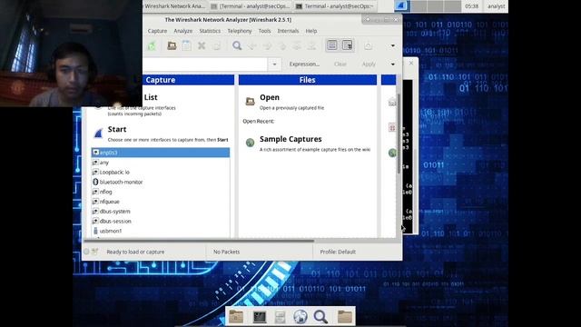The width and height of the screenshot is (581, 327).
Task: Click the Start capture shark fin icon
Action: [x=98, y=134]
